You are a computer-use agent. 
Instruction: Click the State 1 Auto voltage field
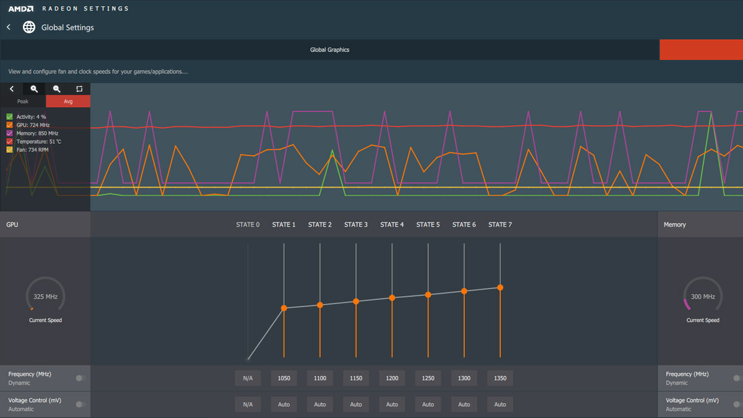point(284,404)
